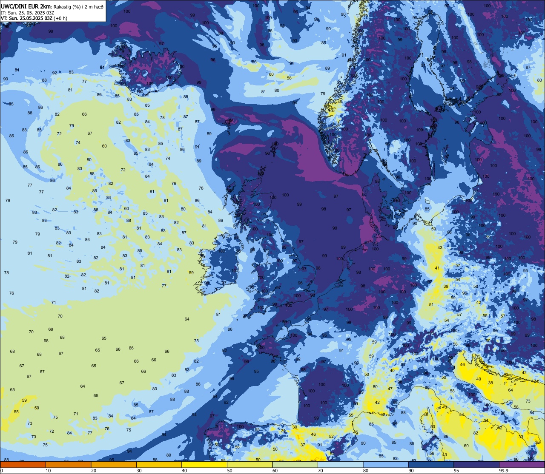Viewport: 545px width, 474px height.
Task: Click the 70–80 pale blue legend swatch
Action: click(341, 464)
